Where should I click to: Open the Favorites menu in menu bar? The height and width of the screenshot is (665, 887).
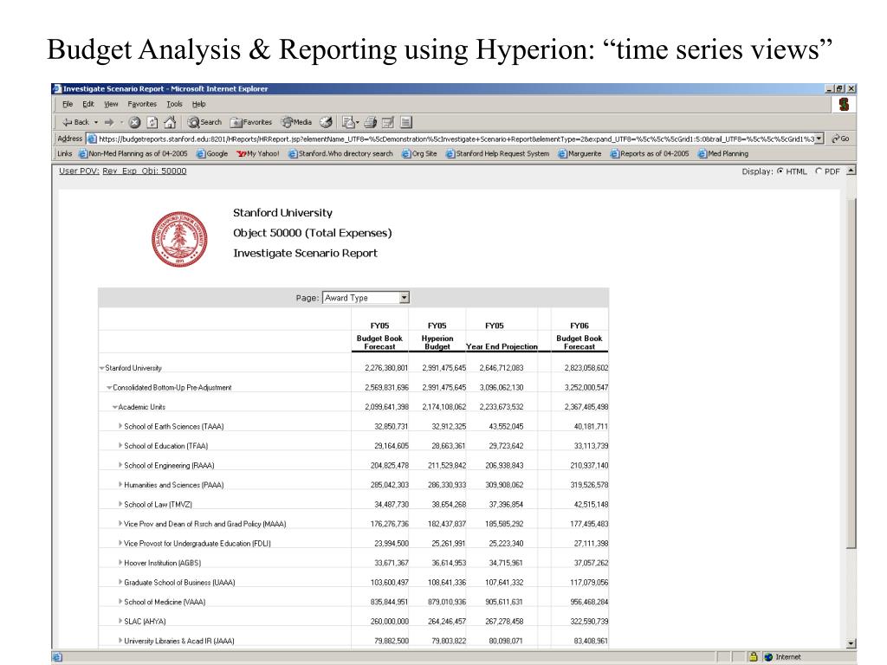(142, 104)
